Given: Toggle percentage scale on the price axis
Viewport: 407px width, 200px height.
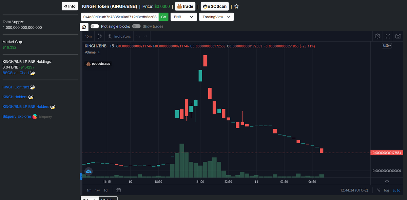Looking at the screenshot, I should click(x=379, y=191).
